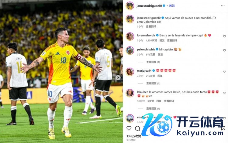The width and height of the screenshot is (228, 143).
Task: Expand the 1 reply under pelonchischis comment
Action: pos(153,62)
